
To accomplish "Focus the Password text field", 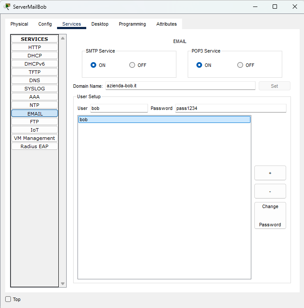I will (x=230, y=108).
